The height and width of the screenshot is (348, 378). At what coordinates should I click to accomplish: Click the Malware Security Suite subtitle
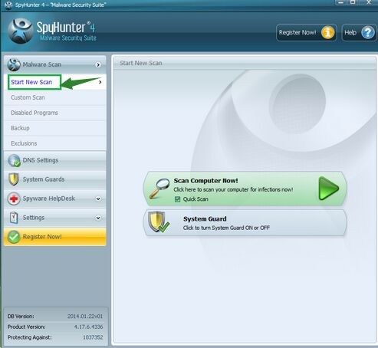coord(68,38)
